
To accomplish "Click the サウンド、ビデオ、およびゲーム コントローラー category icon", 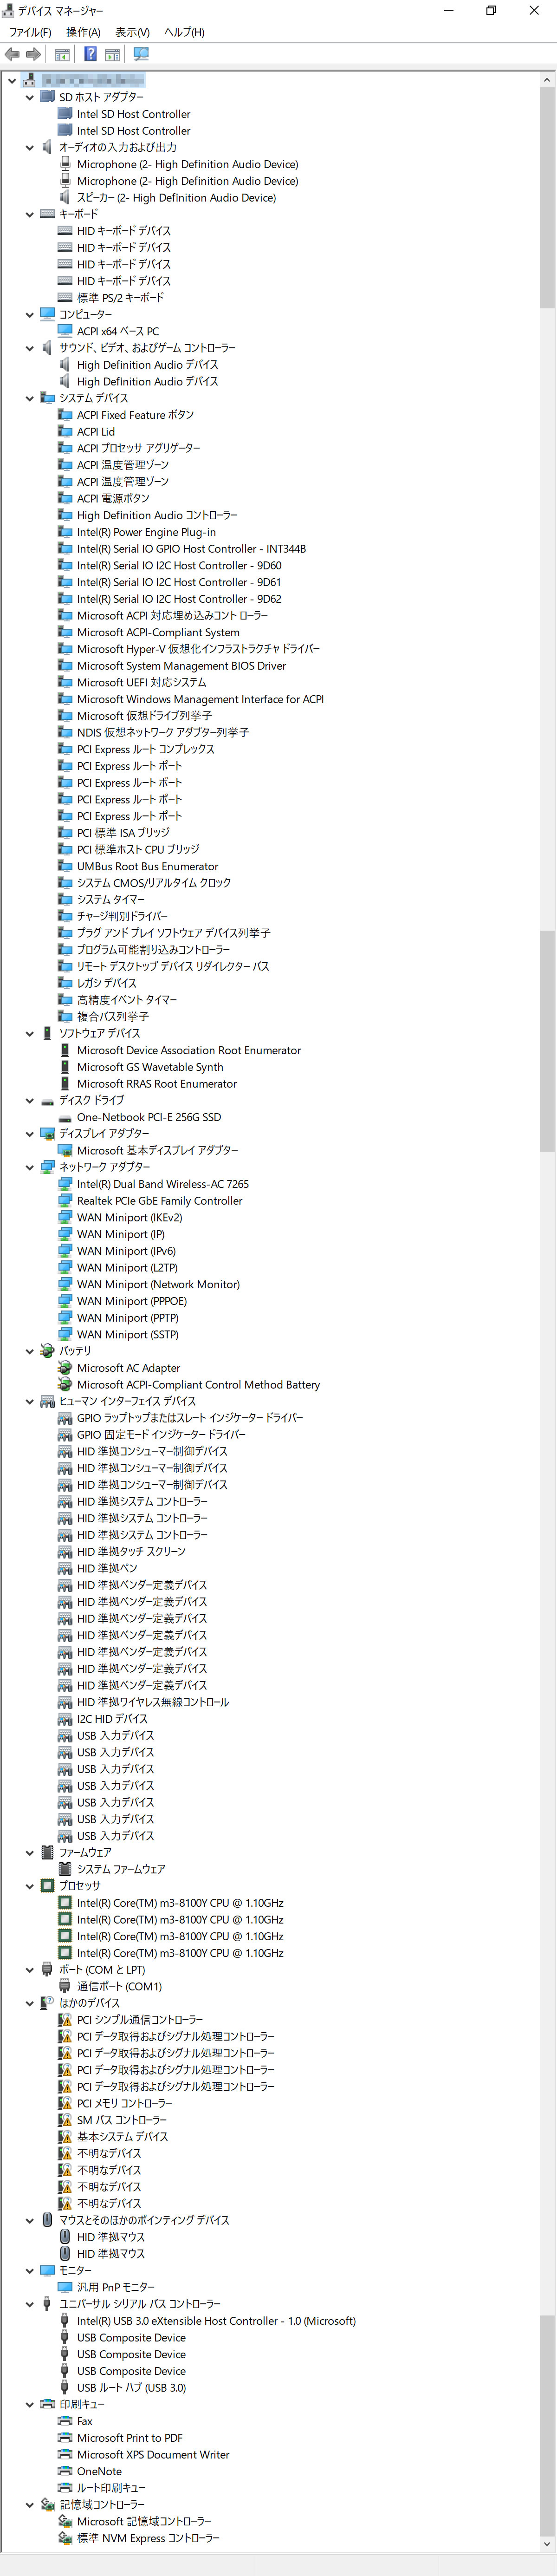I will [x=47, y=348].
